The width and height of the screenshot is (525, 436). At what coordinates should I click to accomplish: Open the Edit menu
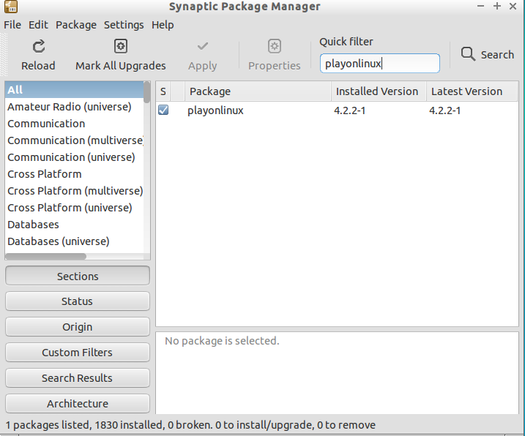(x=38, y=25)
